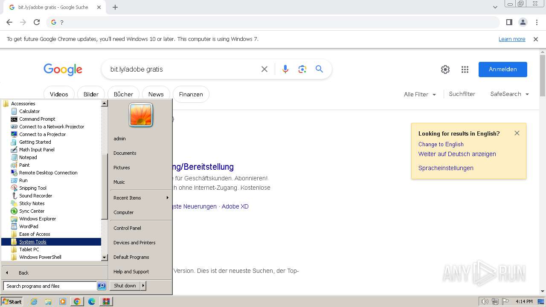Open Google quick settings gear

445,70
